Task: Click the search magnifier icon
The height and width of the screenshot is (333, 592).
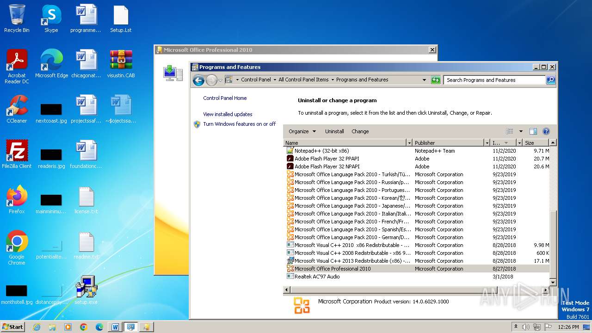Action: pyautogui.click(x=550, y=80)
